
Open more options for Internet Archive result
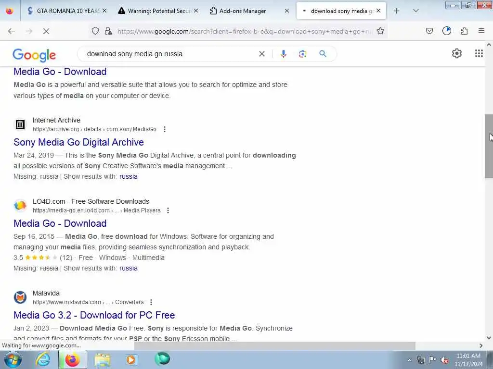[x=165, y=129]
